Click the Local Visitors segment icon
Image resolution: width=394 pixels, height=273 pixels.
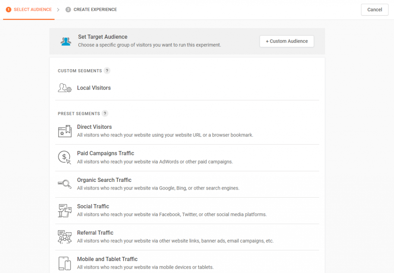tap(65, 88)
